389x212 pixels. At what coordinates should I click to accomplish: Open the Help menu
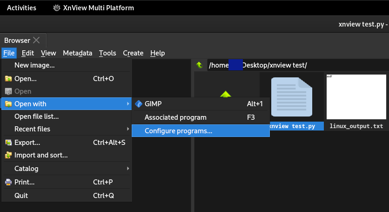pyautogui.click(x=158, y=53)
